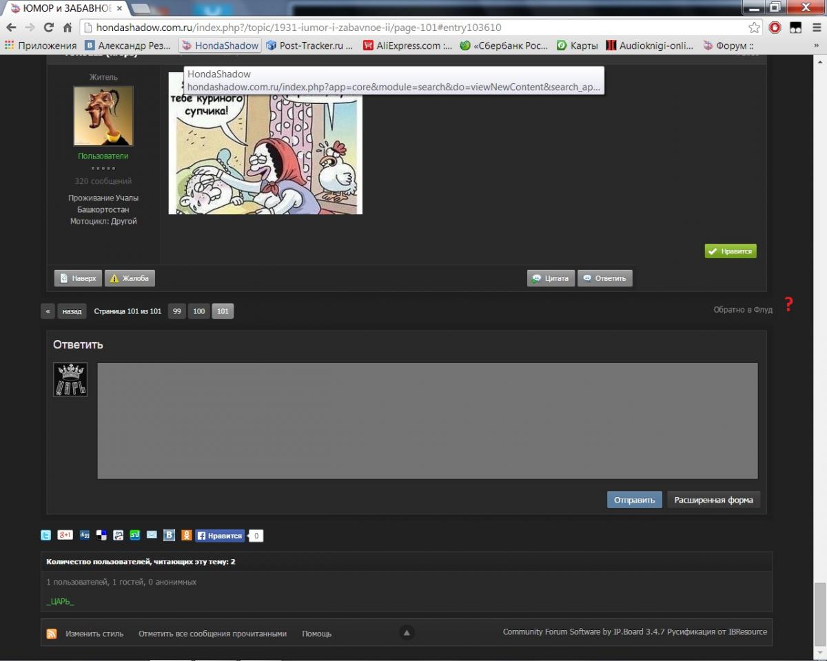Reload the page
The image size is (827, 661).
[x=48, y=28]
